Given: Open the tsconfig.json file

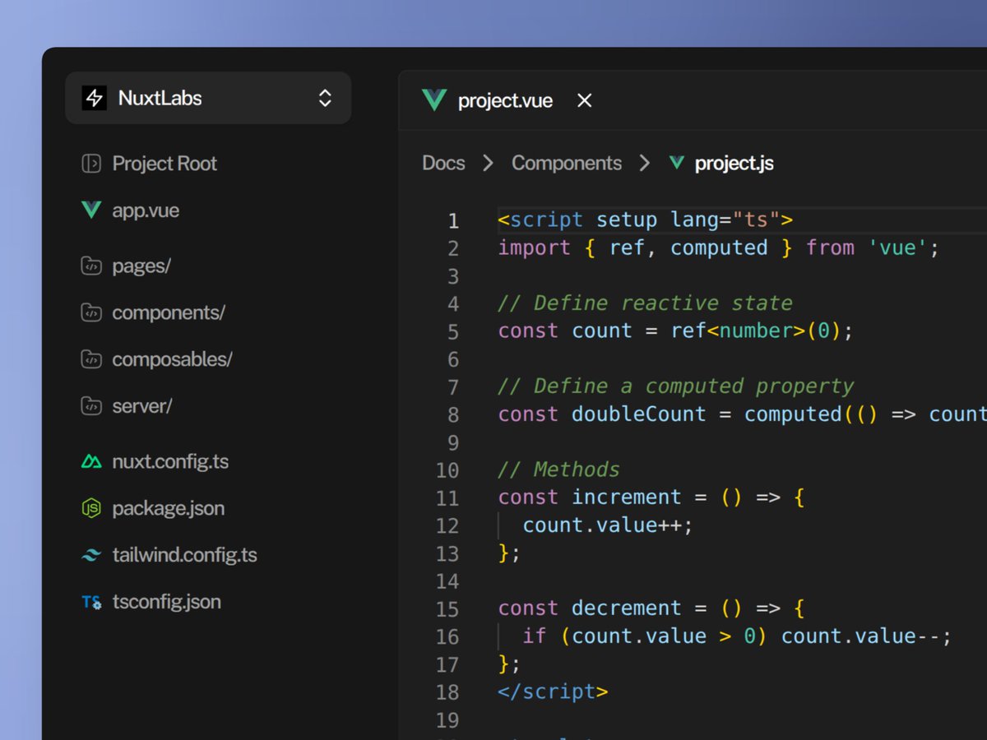Looking at the screenshot, I should (x=167, y=602).
